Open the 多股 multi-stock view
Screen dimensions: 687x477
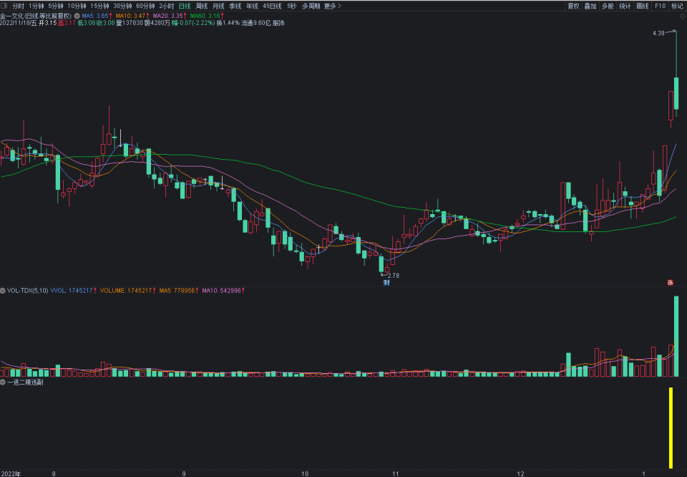pyautogui.click(x=608, y=6)
